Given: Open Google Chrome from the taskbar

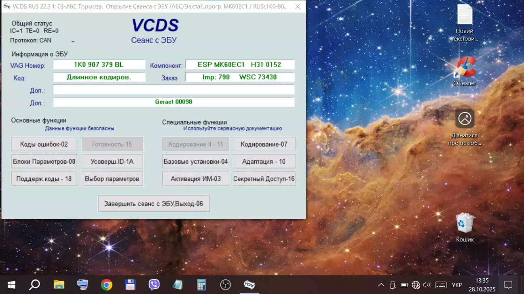Looking at the screenshot, I should 106,285.
